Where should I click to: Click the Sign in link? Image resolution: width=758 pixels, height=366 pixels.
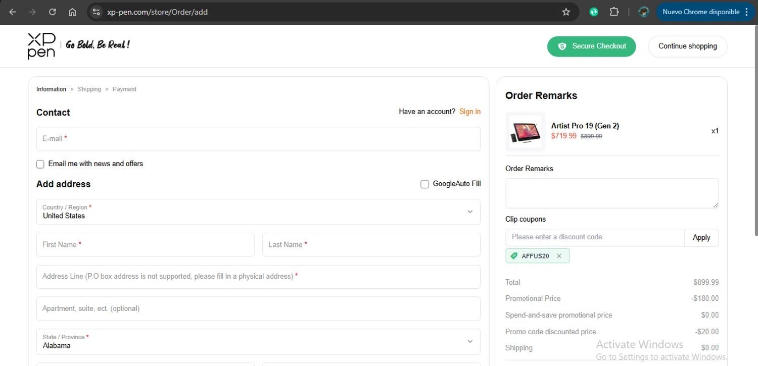coord(470,112)
